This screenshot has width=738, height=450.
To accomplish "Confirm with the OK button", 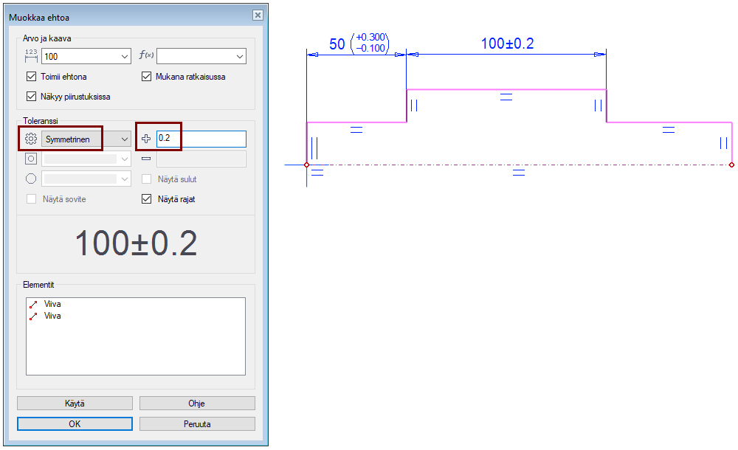I will (x=75, y=424).
